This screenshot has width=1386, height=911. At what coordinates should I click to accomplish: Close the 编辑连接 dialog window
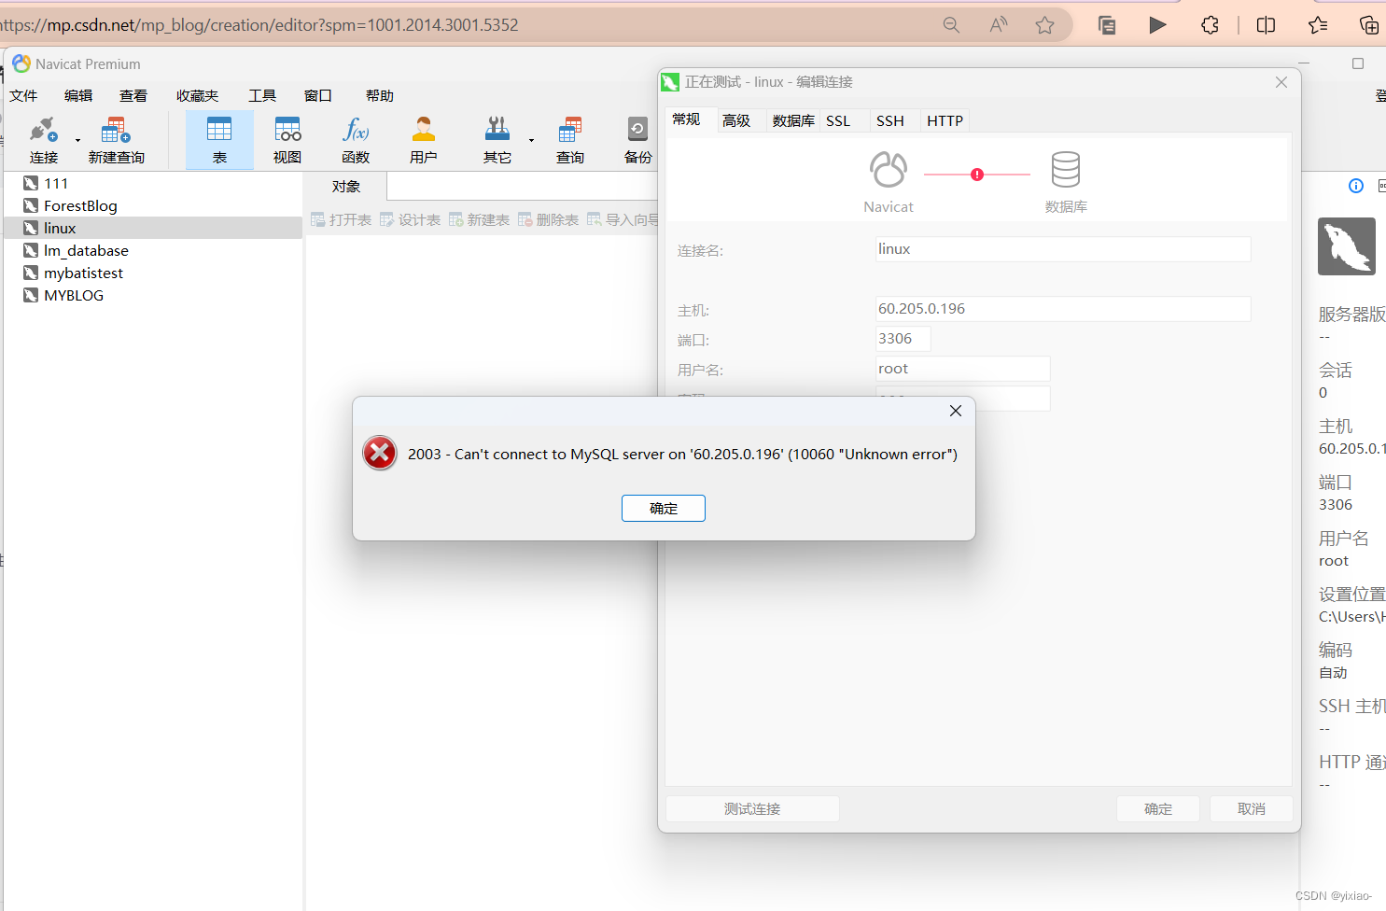1281,82
